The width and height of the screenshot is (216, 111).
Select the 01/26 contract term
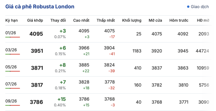pyautogui.click(x=11, y=33)
